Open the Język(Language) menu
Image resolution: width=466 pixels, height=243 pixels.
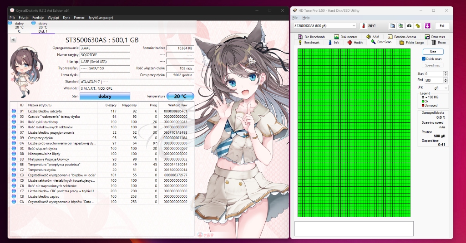(x=101, y=17)
